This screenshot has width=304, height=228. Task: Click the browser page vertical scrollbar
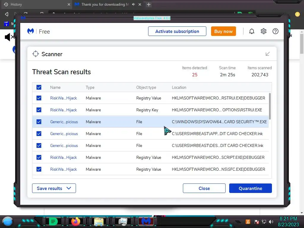[302, 44]
